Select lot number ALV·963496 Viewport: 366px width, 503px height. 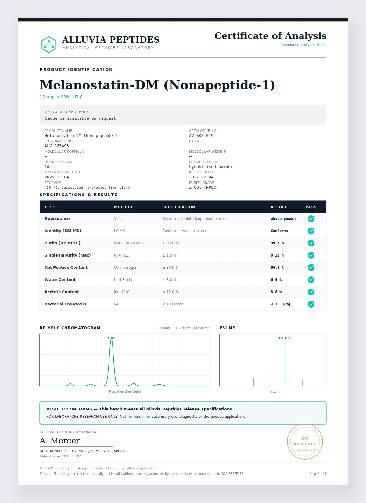pyautogui.click(x=57, y=146)
